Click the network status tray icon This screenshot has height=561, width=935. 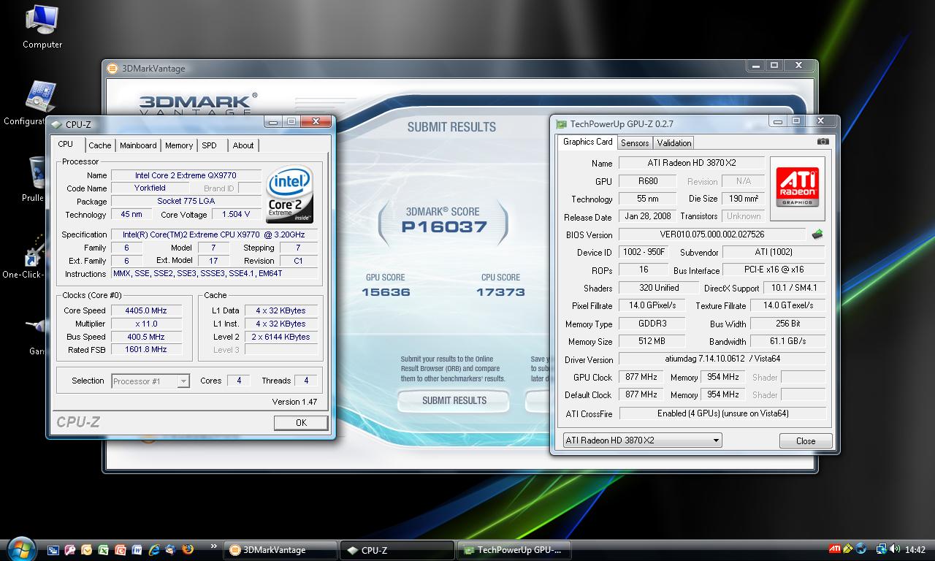[x=882, y=549]
